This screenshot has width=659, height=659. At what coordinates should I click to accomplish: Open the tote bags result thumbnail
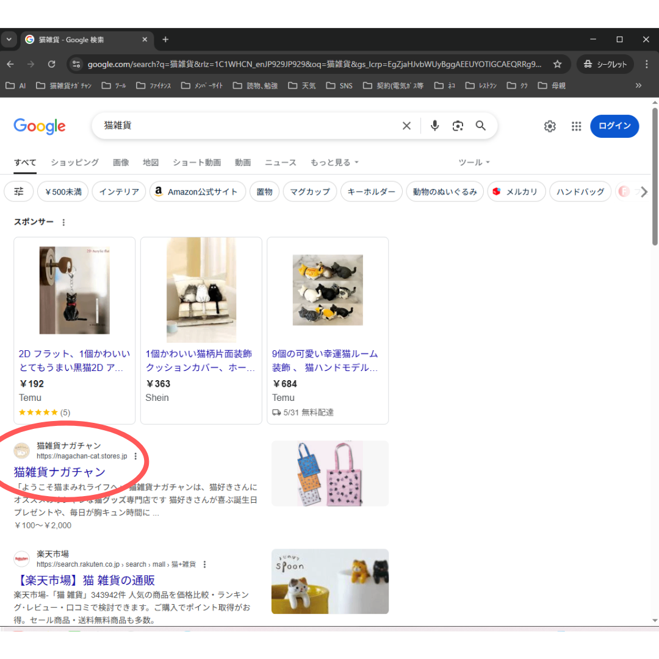(330, 474)
